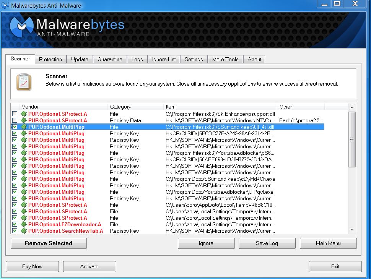Select item C:\Program Files (x86)\Sk-Enhancer\psupport.dll

click(220, 114)
